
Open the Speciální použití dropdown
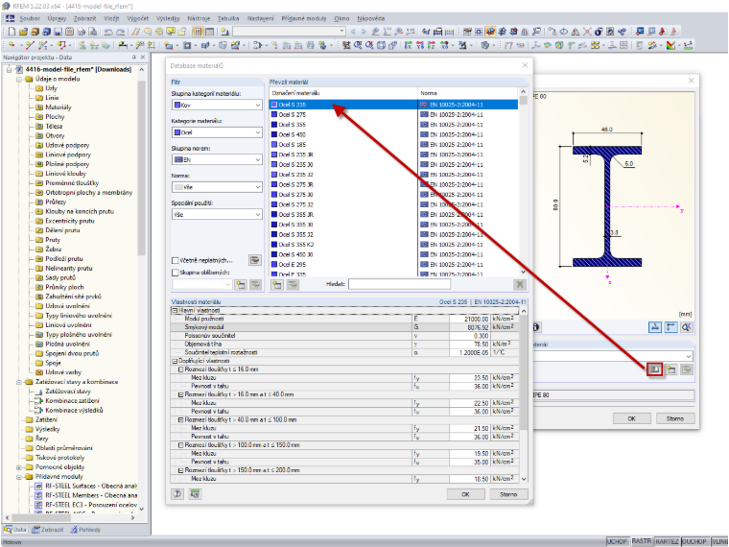[x=217, y=214]
